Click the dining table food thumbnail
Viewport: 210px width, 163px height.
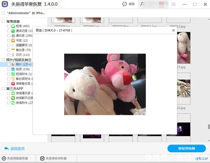(184, 89)
